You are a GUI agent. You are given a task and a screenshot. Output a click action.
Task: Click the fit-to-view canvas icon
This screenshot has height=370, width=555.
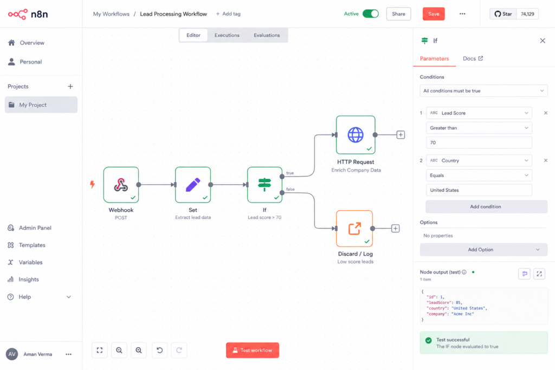pyautogui.click(x=100, y=350)
